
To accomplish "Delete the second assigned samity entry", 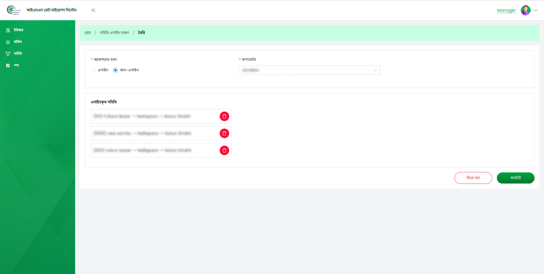I will click(x=224, y=133).
